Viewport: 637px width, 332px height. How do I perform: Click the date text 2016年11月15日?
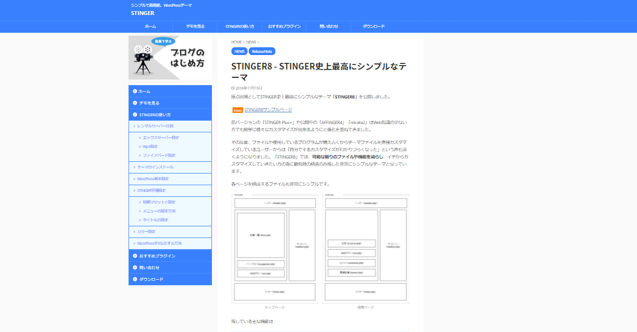[249, 88]
